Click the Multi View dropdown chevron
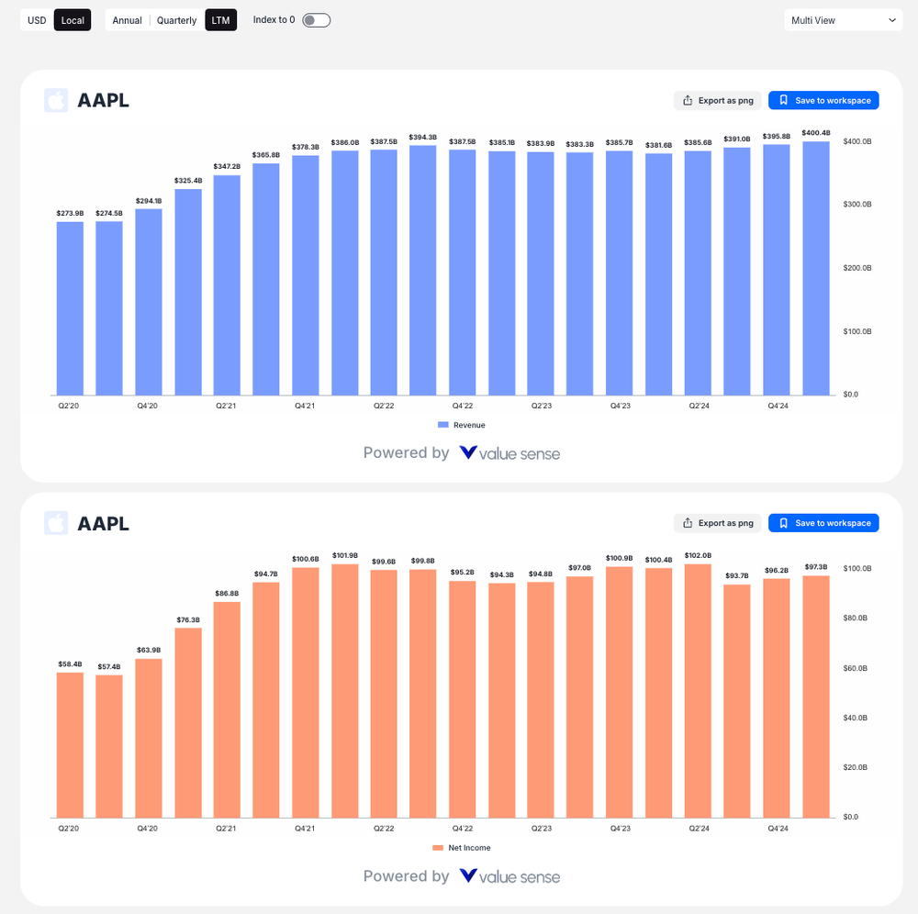The height and width of the screenshot is (914, 918). click(x=892, y=19)
